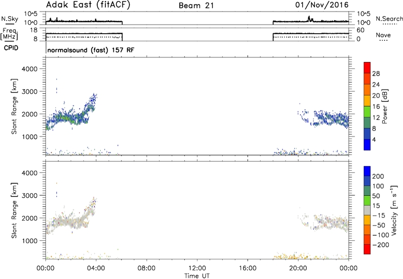Click the 'Velocity [m s-1]' colorbar label

pos(394,210)
